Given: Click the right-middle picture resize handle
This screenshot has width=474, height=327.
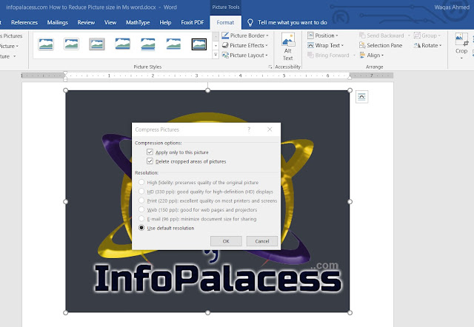Looking at the screenshot, I should click(x=350, y=201).
